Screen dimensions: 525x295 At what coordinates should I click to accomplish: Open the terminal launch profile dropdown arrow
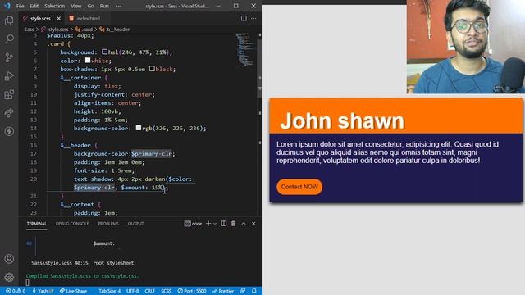(x=215, y=224)
